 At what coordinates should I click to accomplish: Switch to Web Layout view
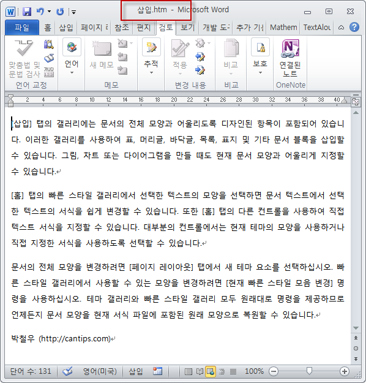(x=211, y=371)
